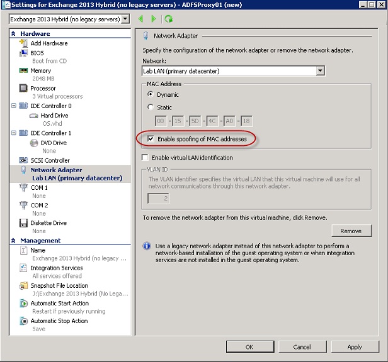Open Automatic Stop Action settings
388x362 pixels.
click(x=59, y=321)
